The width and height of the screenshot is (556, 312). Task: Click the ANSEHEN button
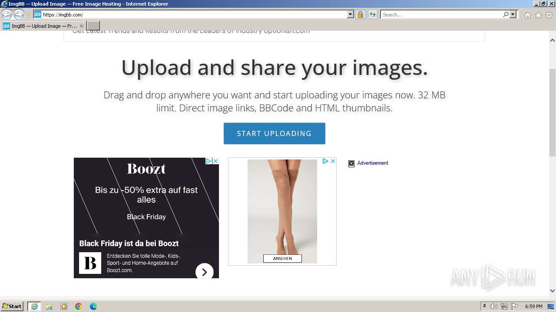pyautogui.click(x=282, y=258)
